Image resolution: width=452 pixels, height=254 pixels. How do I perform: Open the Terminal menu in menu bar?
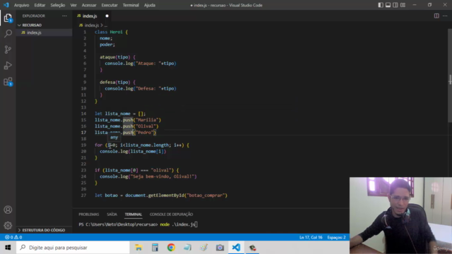click(131, 5)
